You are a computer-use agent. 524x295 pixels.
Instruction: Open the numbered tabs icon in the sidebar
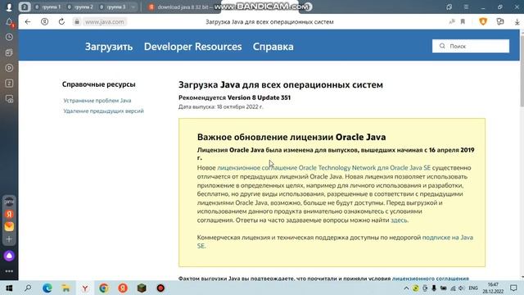click(9, 84)
